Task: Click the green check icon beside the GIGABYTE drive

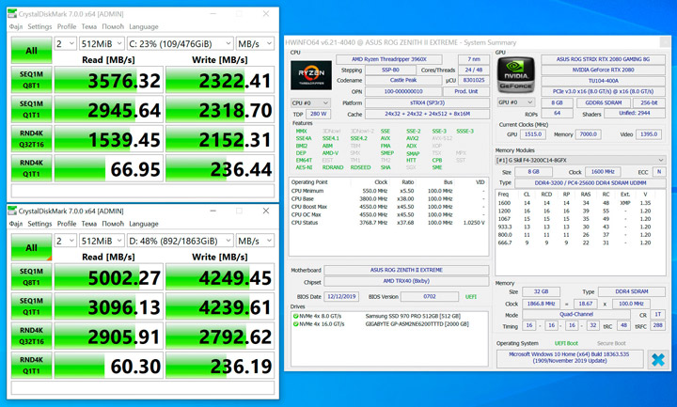Action: click(296, 324)
